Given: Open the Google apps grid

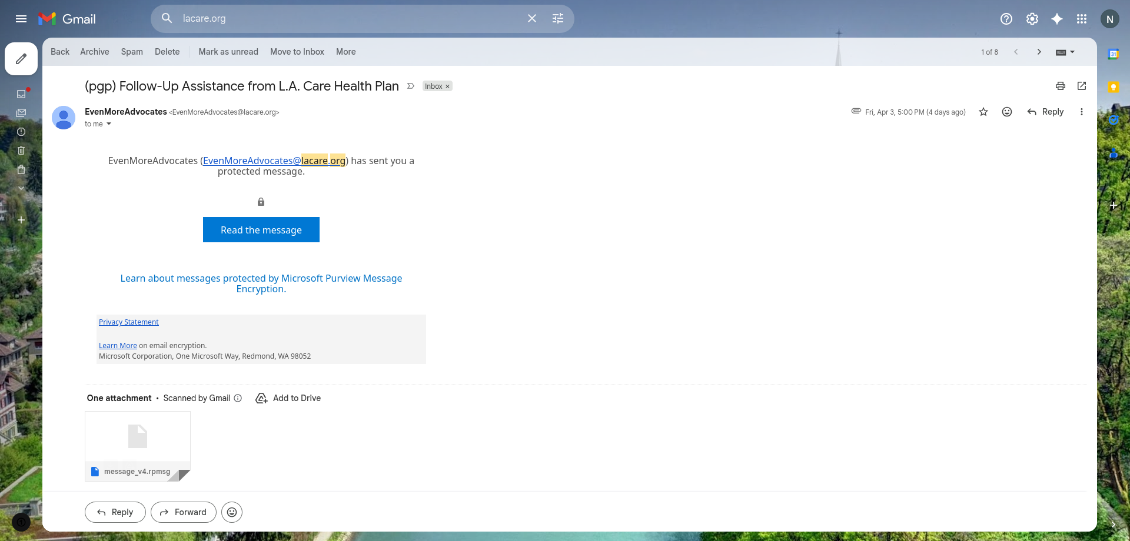Looking at the screenshot, I should point(1082,19).
